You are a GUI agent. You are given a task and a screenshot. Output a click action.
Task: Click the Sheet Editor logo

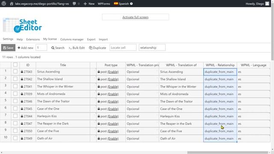coord(22,25)
